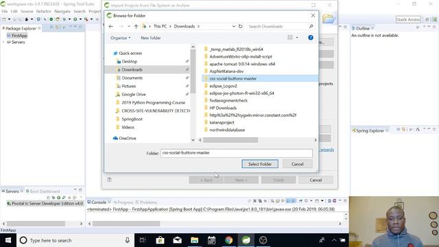Select OneDrive in navigation pane
The image size is (439, 247).
click(128, 139)
